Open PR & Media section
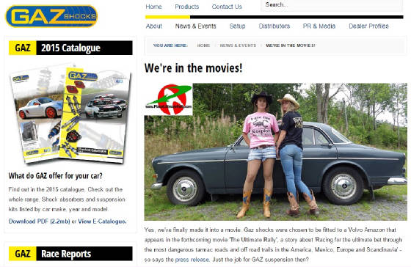Image resolution: width=411 pixels, height=267 pixels. tap(319, 26)
